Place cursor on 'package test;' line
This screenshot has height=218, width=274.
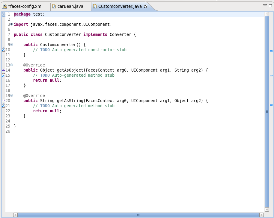(x=29, y=14)
